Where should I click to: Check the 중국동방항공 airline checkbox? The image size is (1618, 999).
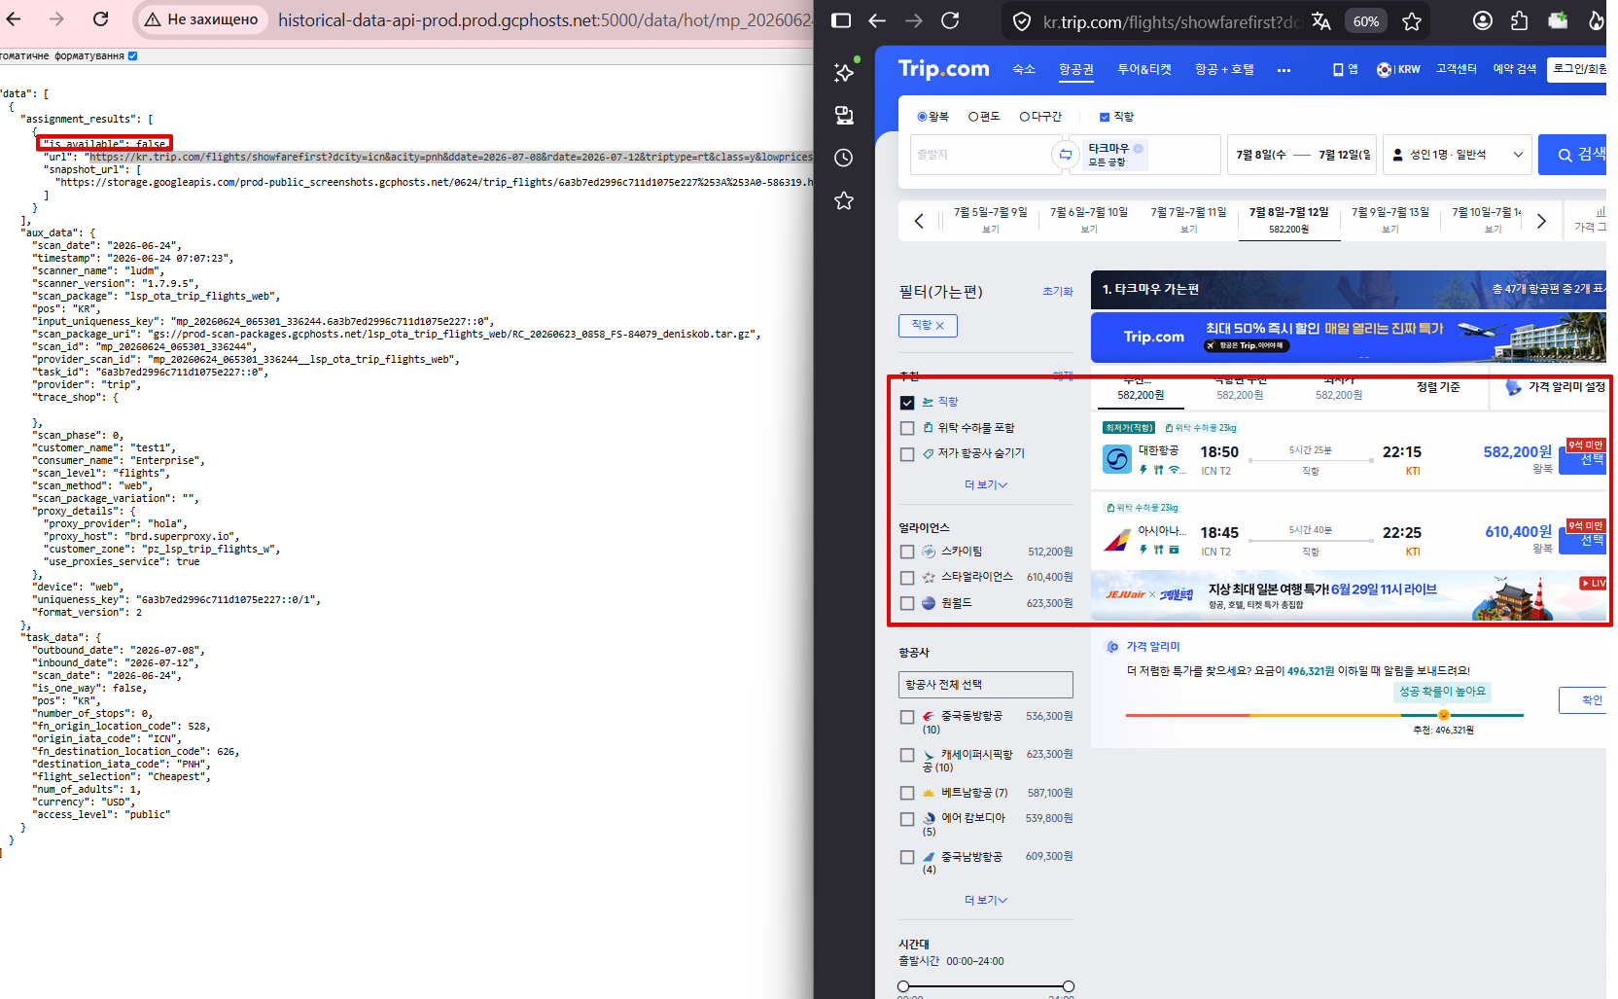[x=907, y=717]
